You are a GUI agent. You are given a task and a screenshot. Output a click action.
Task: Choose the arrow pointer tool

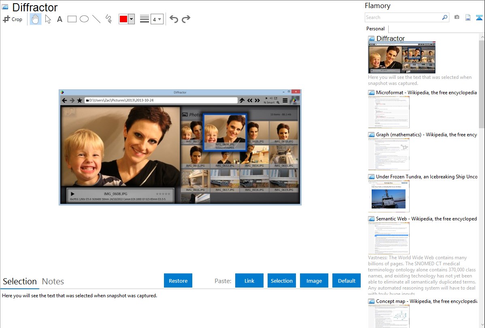[x=48, y=19]
